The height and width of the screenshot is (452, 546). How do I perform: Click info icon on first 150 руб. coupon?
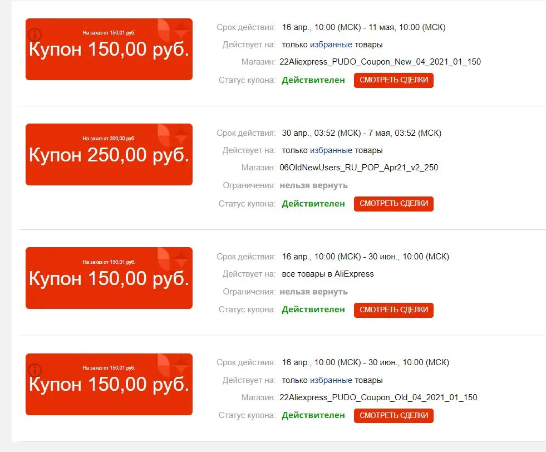point(35,35)
